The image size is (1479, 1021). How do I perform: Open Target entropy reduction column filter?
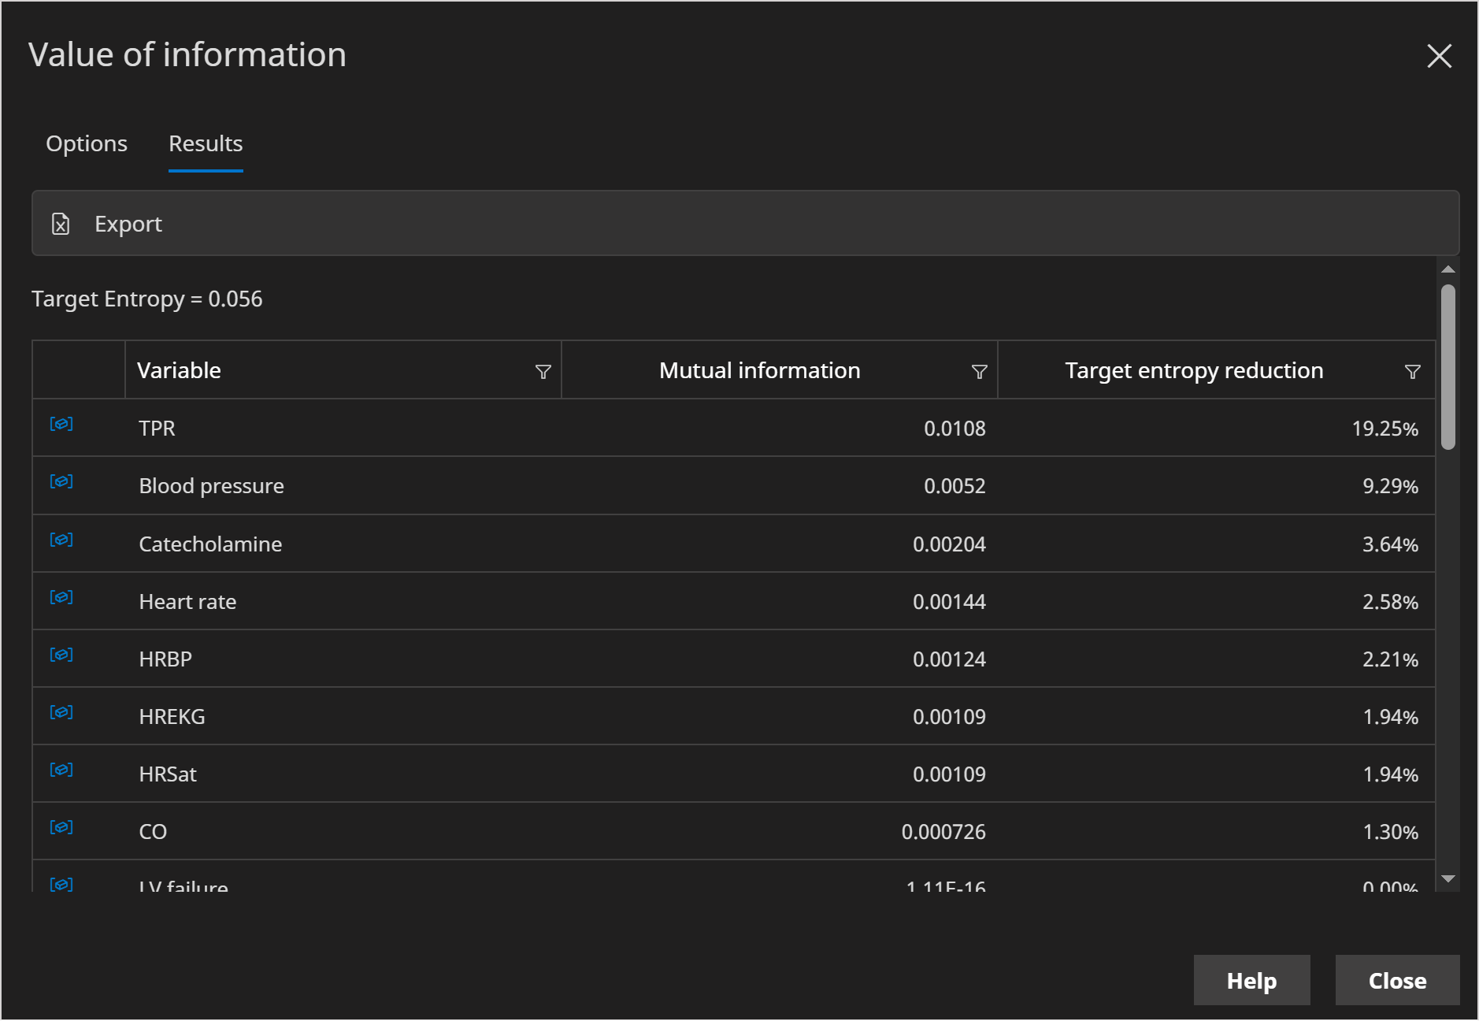(1412, 372)
